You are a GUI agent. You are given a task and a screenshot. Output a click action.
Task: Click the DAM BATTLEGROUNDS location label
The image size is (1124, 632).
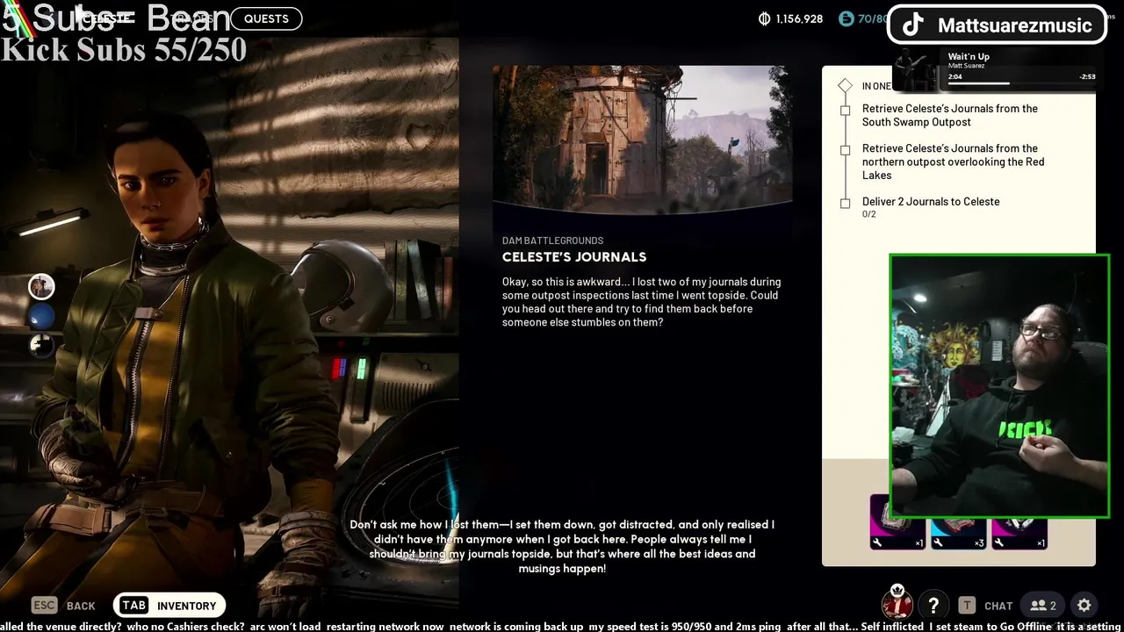pyautogui.click(x=552, y=241)
